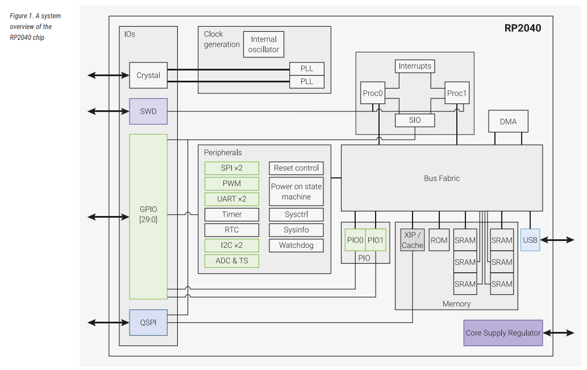The image size is (587, 370).
Task: Select the Core Supply Regulator block
Action: pyautogui.click(x=502, y=333)
